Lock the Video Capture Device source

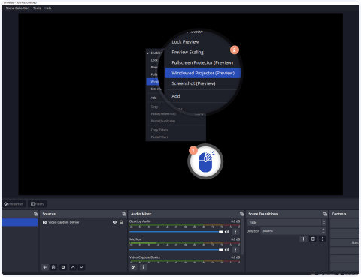121,222
